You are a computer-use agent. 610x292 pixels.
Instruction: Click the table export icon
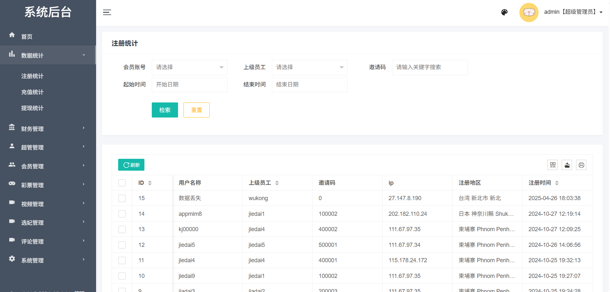(x=567, y=165)
